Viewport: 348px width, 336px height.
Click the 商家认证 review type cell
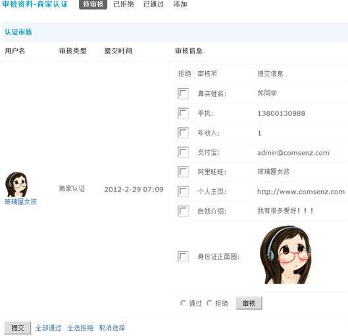pos(72,188)
